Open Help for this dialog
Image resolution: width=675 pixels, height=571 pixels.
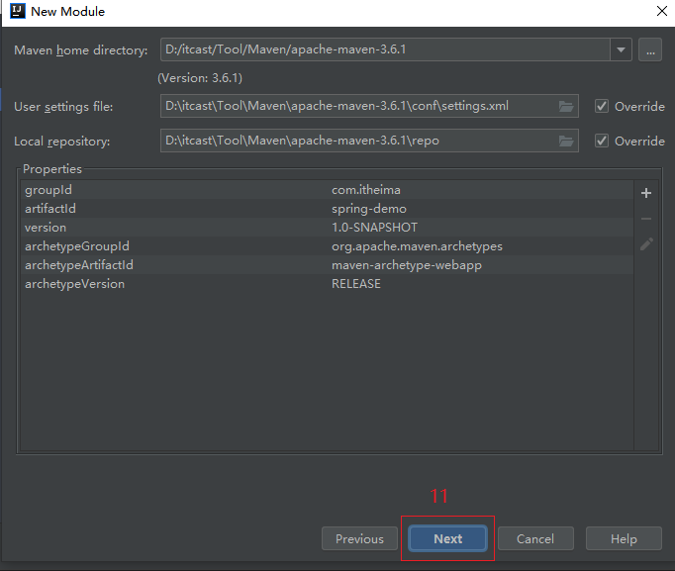click(x=624, y=538)
